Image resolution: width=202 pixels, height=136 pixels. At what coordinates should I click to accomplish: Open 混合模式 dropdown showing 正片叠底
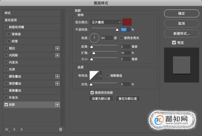pos(106,22)
